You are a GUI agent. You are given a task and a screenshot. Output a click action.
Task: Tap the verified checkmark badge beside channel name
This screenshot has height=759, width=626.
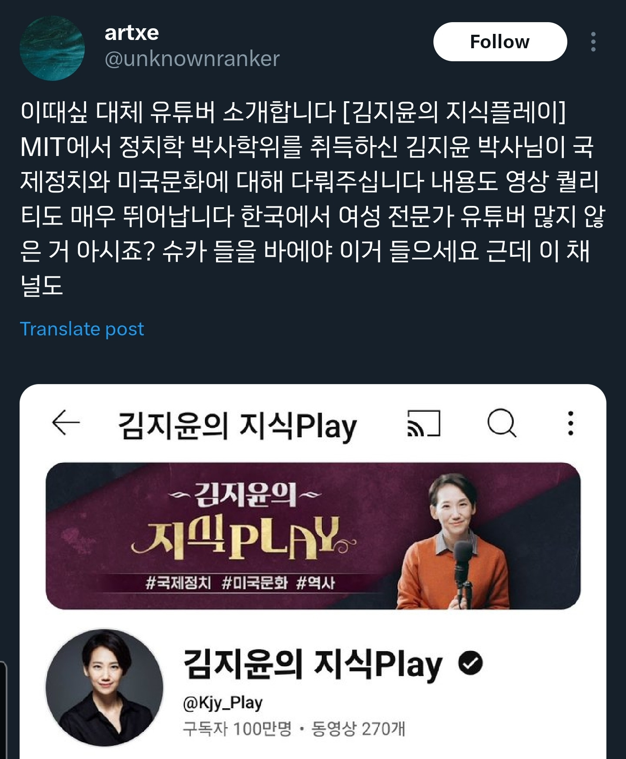(x=470, y=663)
